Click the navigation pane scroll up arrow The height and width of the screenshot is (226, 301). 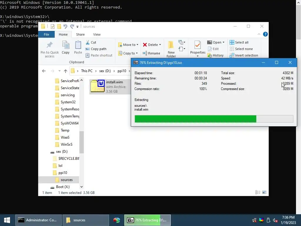82,80
